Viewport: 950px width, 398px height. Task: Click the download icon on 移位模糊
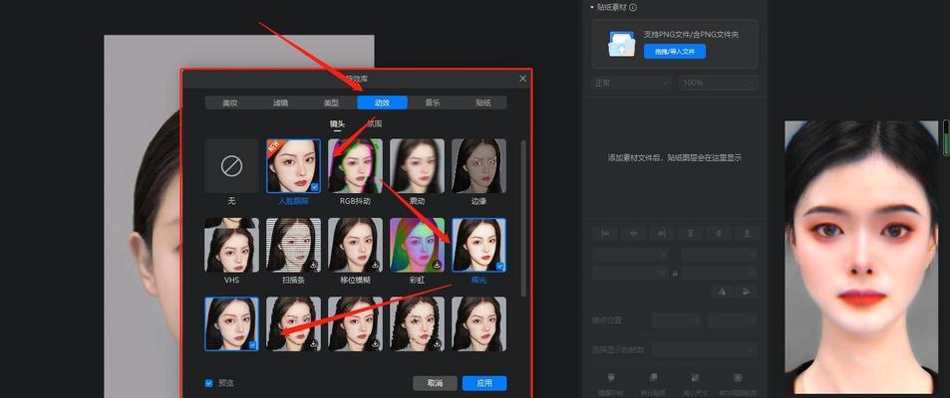[x=376, y=266]
